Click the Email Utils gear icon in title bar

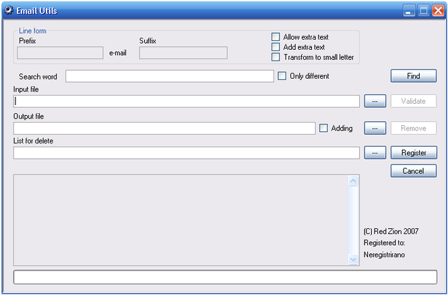point(9,11)
